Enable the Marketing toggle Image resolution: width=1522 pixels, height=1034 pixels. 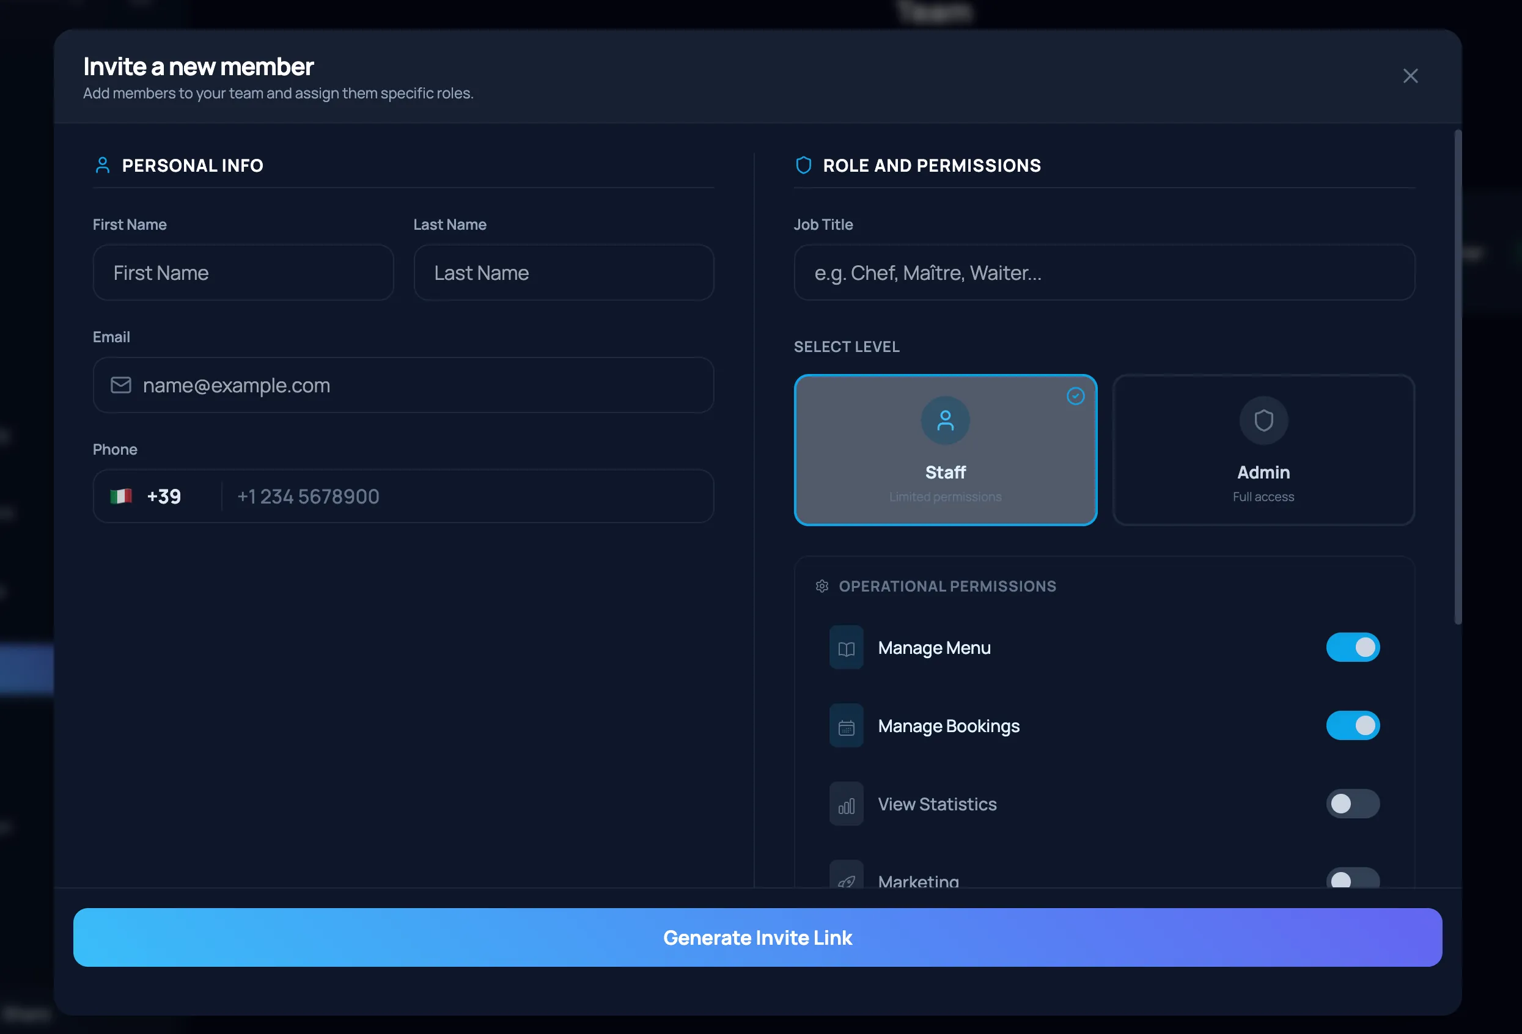coord(1353,878)
